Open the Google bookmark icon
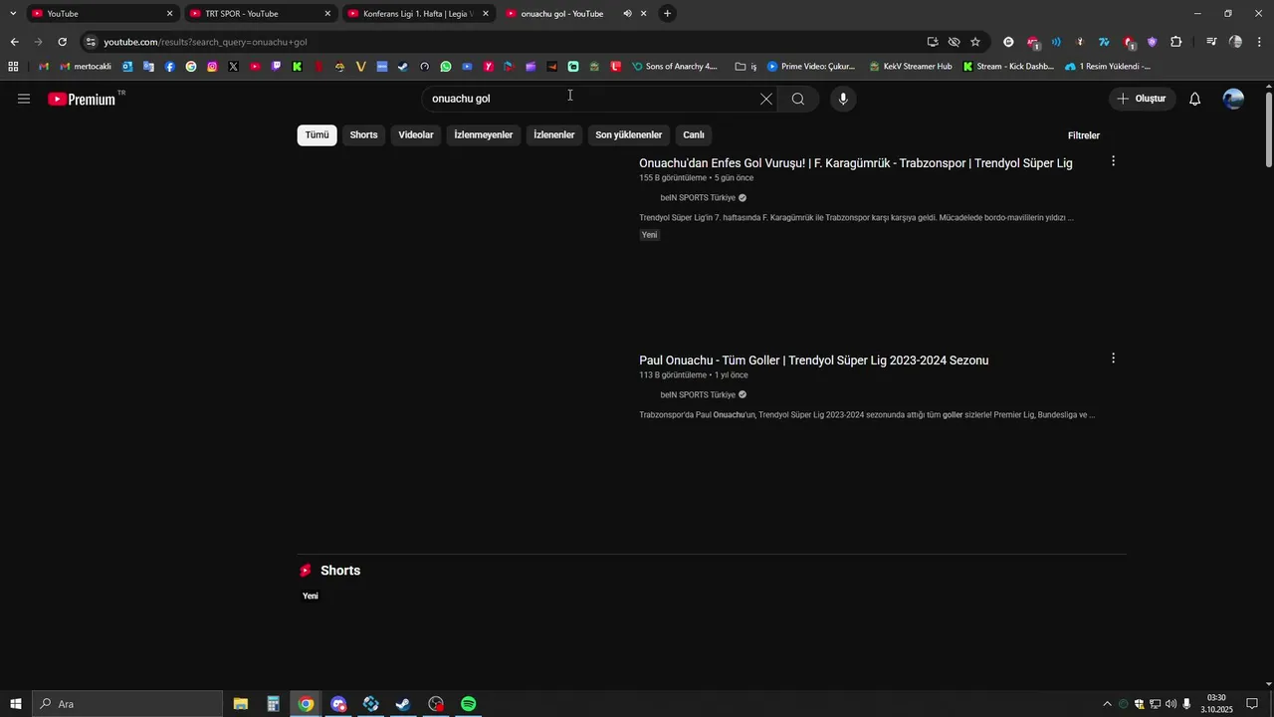Viewport: 1274px width, 717px height. 191,67
